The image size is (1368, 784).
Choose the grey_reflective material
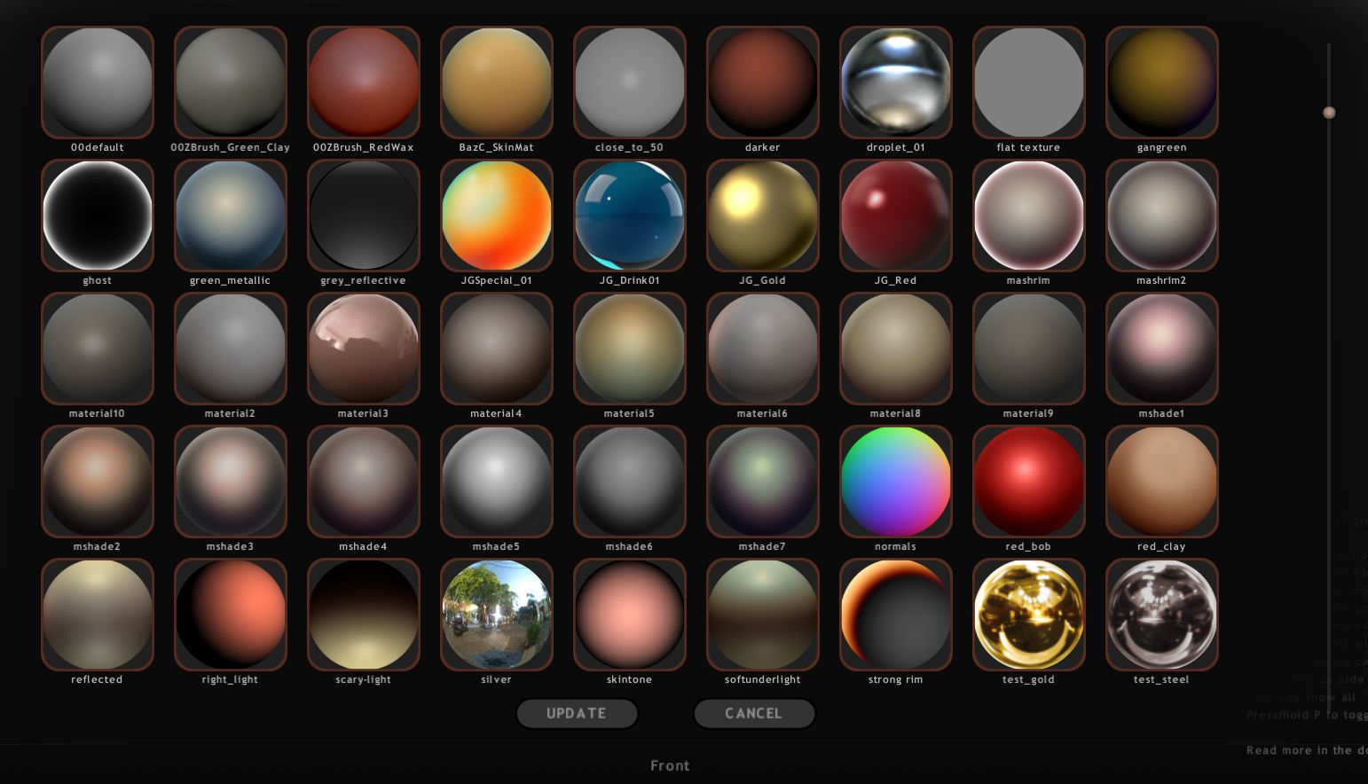[x=364, y=216]
